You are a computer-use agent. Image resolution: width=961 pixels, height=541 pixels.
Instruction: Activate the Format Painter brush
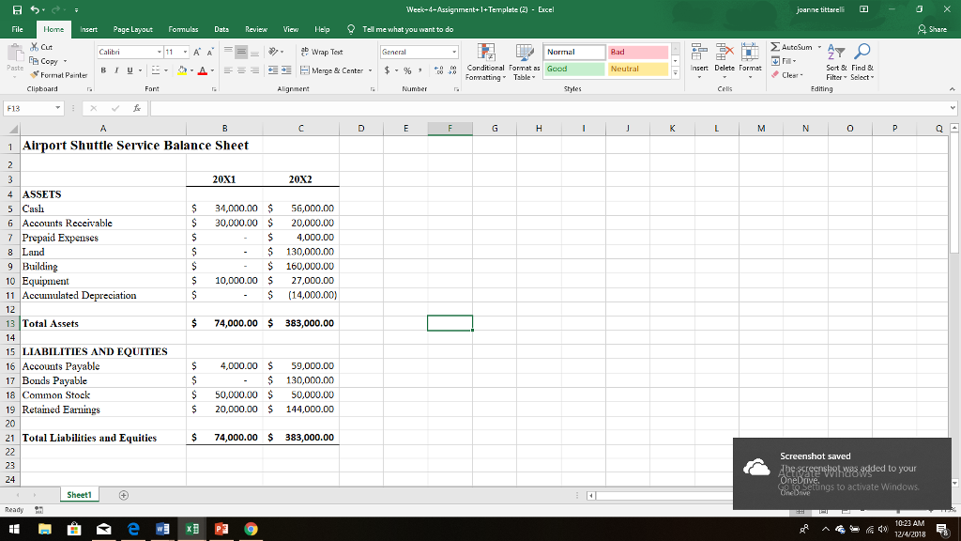tap(58, 75)
